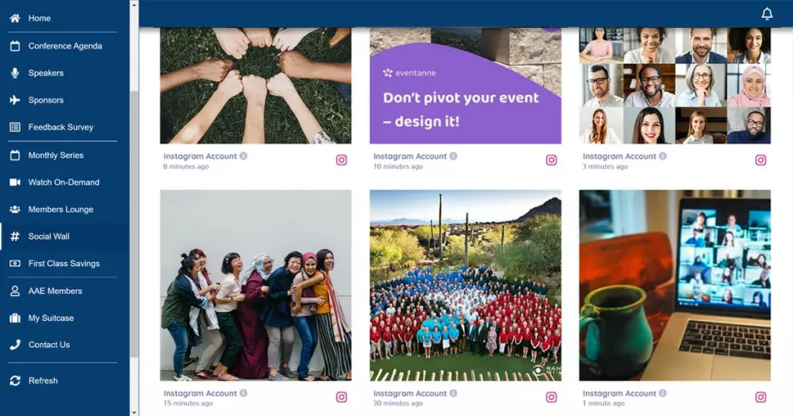The image size is (793, 416).
Task: Click Instagram icon on 8 minutes ago post
Action: (x=342, y=160)
